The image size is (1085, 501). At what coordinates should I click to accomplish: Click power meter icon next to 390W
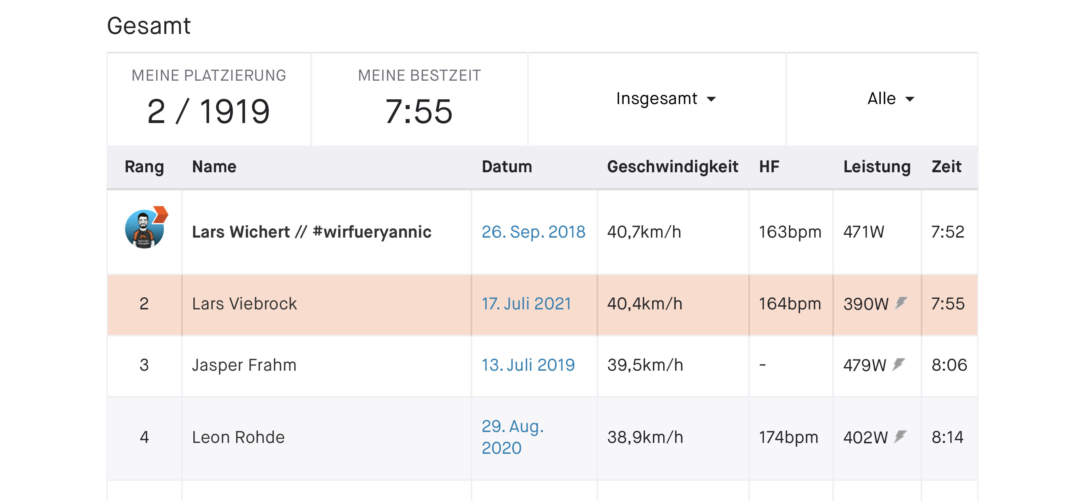point(901,303)
